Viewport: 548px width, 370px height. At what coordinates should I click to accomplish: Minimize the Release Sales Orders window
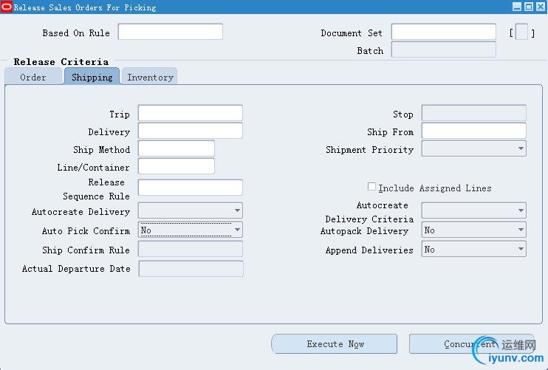(x=517, y=7)
